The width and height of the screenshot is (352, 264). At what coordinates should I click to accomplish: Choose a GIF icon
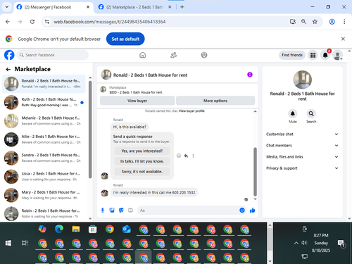click(130, 210)
